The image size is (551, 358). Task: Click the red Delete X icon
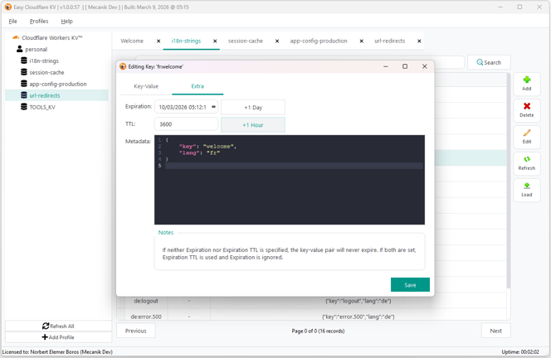click(526, 106)
